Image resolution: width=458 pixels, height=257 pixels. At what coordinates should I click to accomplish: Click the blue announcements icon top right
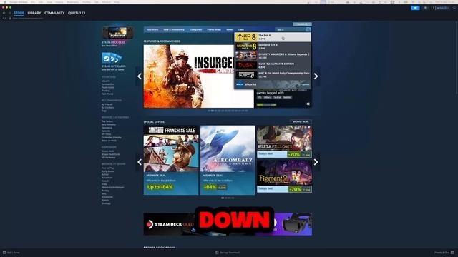[x=415, y=8]
